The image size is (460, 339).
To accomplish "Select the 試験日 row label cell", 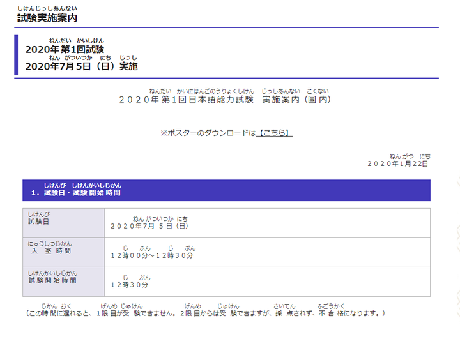I will (x=64, y=223).
